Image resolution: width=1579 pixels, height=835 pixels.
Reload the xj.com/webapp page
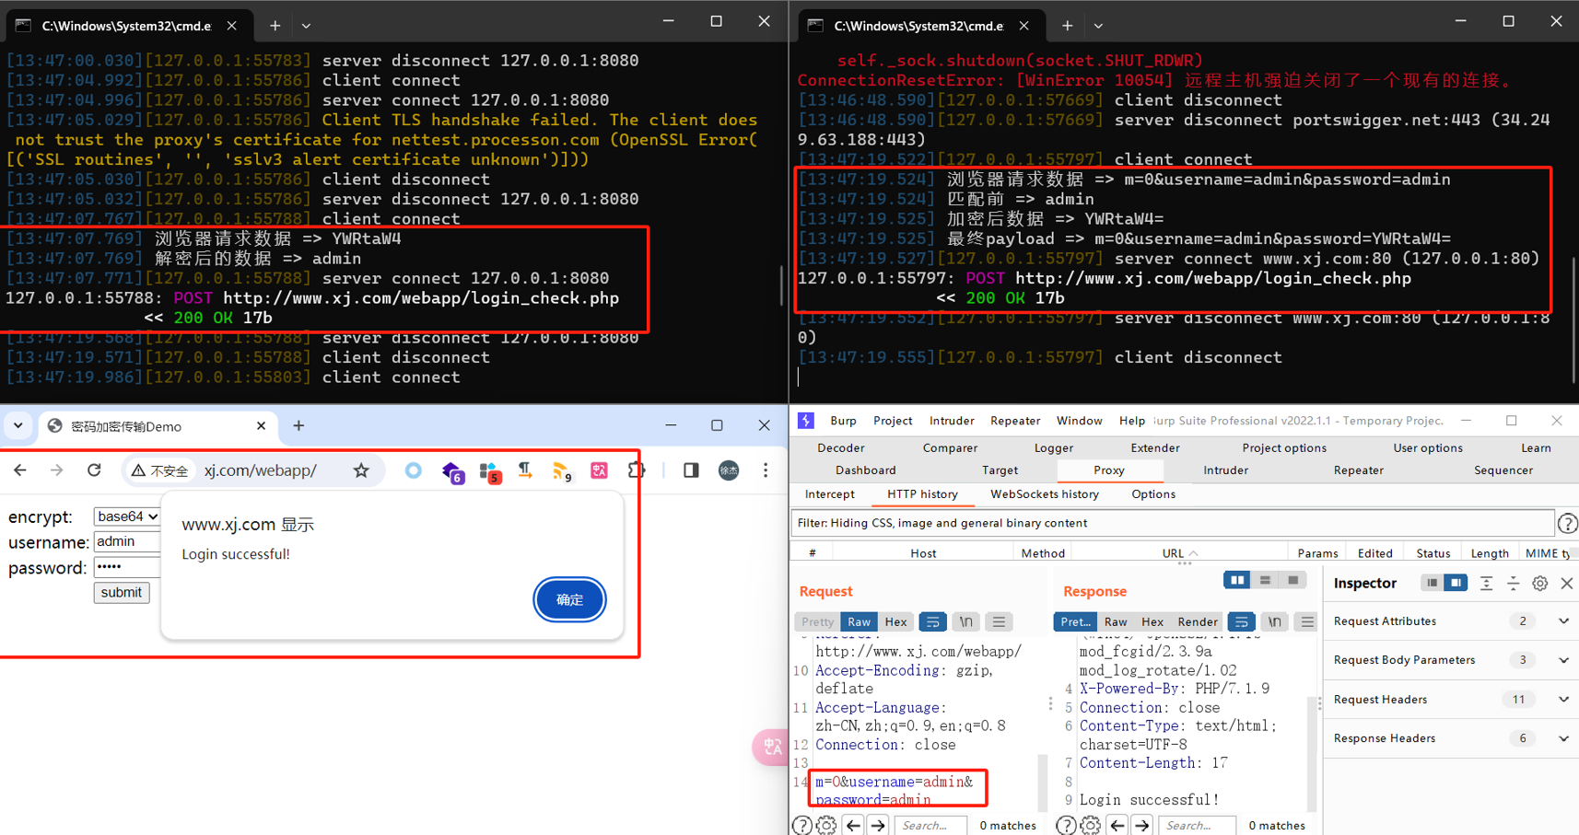tap(94, 470)
